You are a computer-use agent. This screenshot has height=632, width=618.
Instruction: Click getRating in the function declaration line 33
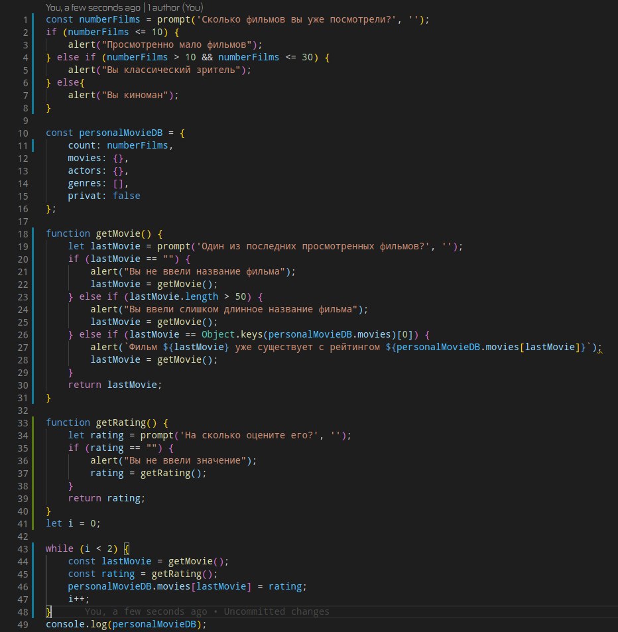tap(121, 423)
